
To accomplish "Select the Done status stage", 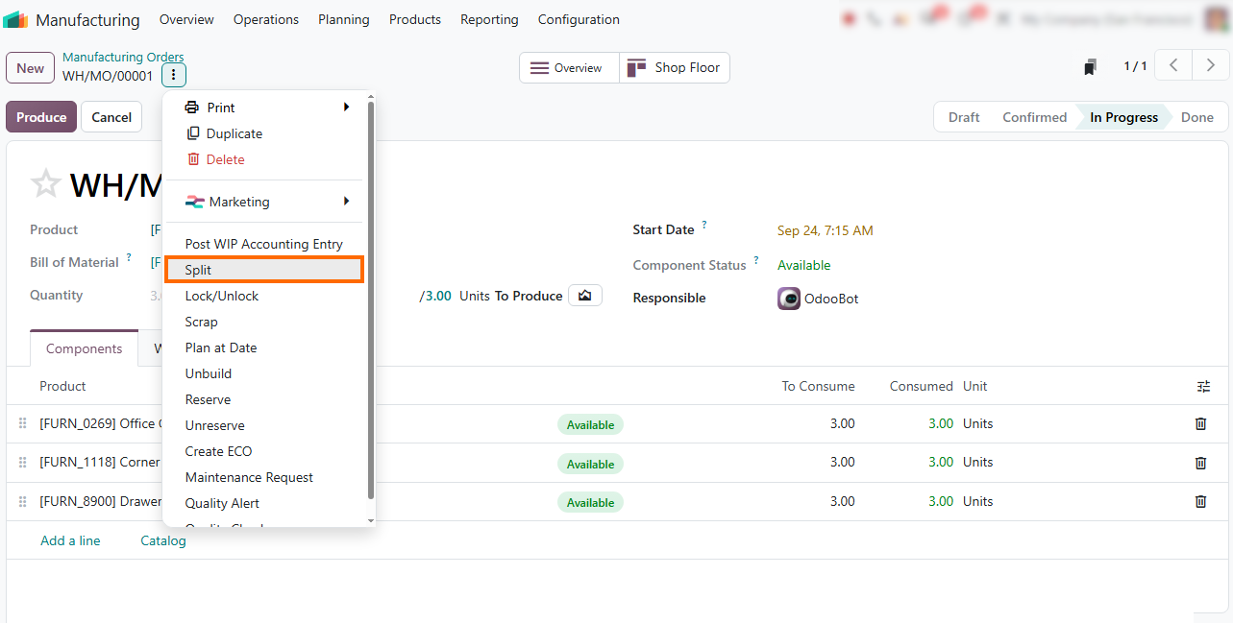I will 1197,117.
